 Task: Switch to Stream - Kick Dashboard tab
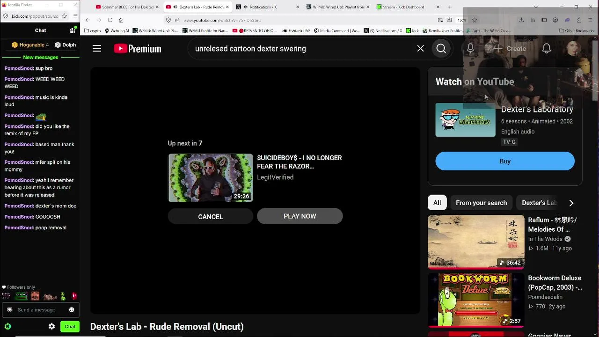(x=407, y=7)
